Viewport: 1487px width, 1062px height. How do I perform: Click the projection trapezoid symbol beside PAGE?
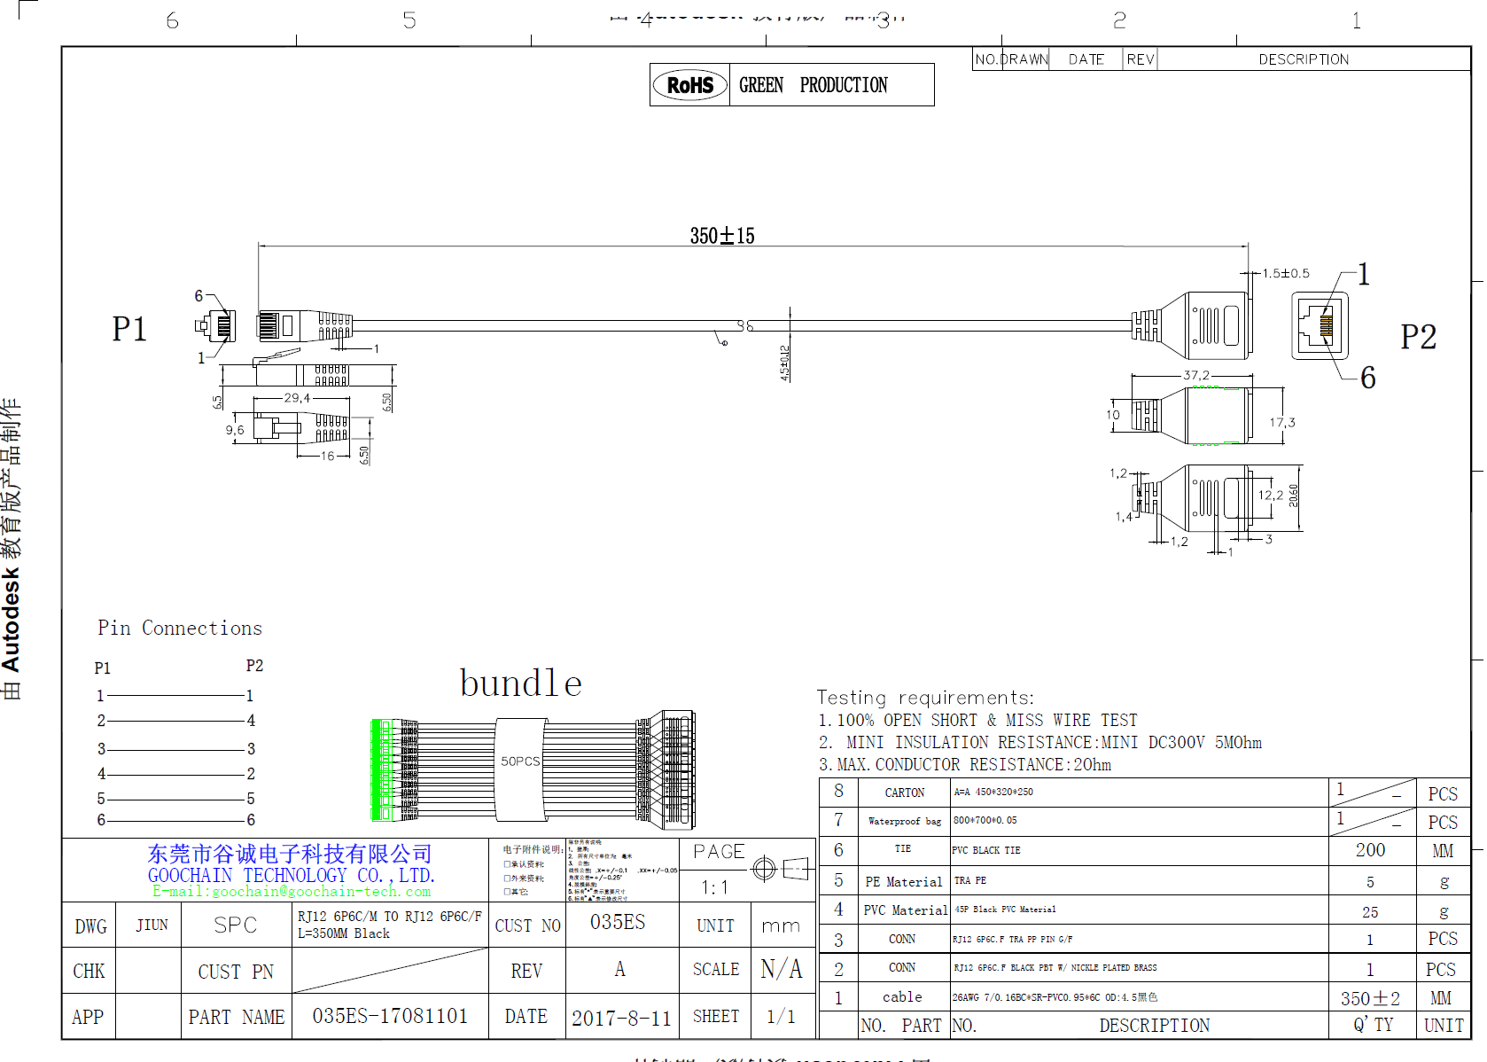(796, 869)
